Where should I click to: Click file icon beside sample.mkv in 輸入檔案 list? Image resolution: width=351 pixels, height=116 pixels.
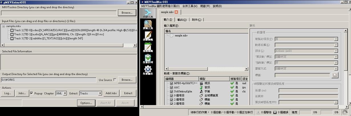(x=172, y=36)
